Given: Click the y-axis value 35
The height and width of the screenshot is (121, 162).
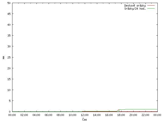Looking at the screenshot, I should coord(9,36).
